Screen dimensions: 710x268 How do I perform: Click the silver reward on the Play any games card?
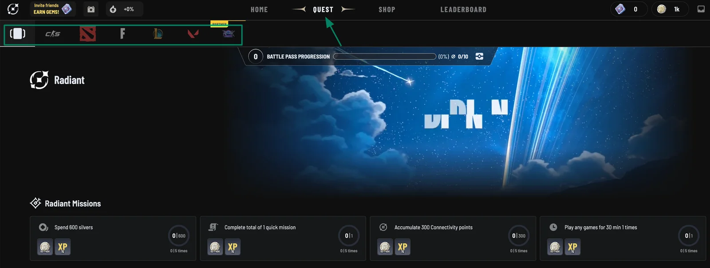pyautogui.click(x=555, y=247)
